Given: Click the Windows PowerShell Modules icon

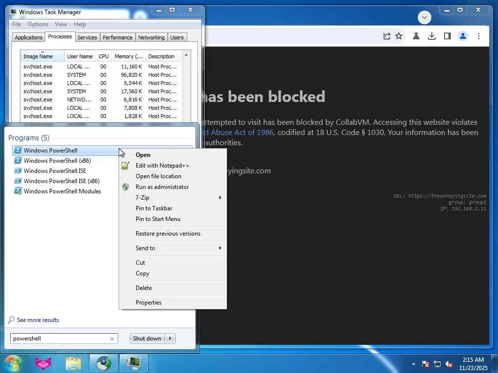Looking at the screenshot, I should click(x=18, y=191).
